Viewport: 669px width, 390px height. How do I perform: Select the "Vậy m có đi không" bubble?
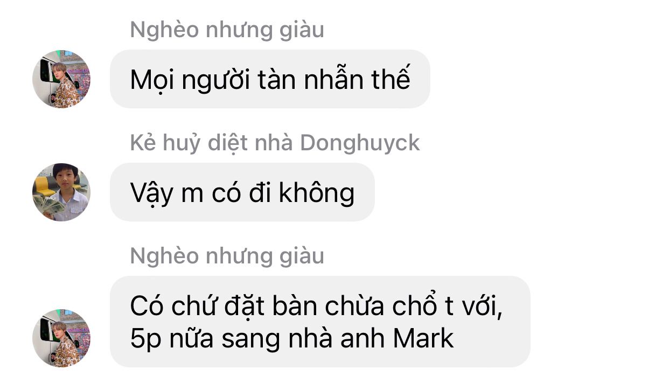(x=242, y=192)
